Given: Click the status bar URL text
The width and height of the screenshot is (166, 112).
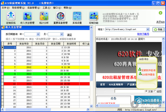Looking at the screenshot, I should coord(141,110).
